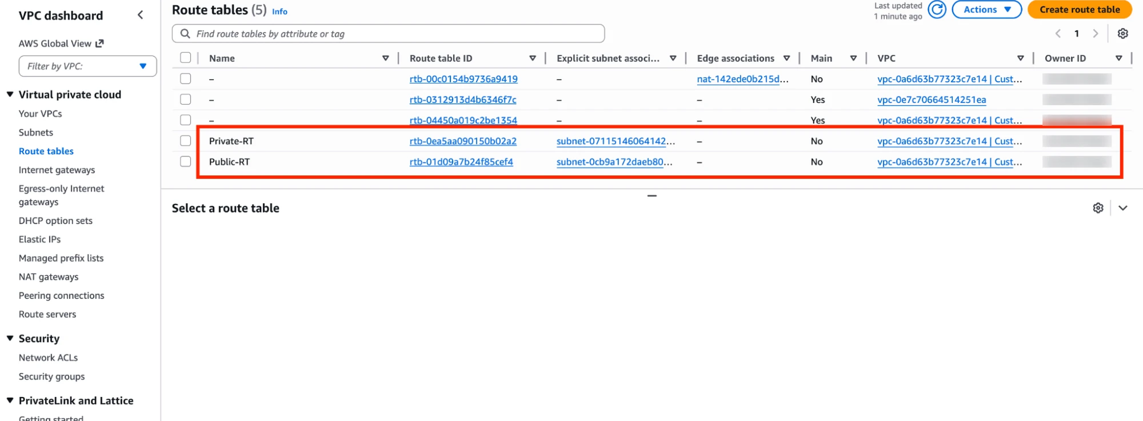Check the Public-RT row checkbox

click(x=185, y=161)
